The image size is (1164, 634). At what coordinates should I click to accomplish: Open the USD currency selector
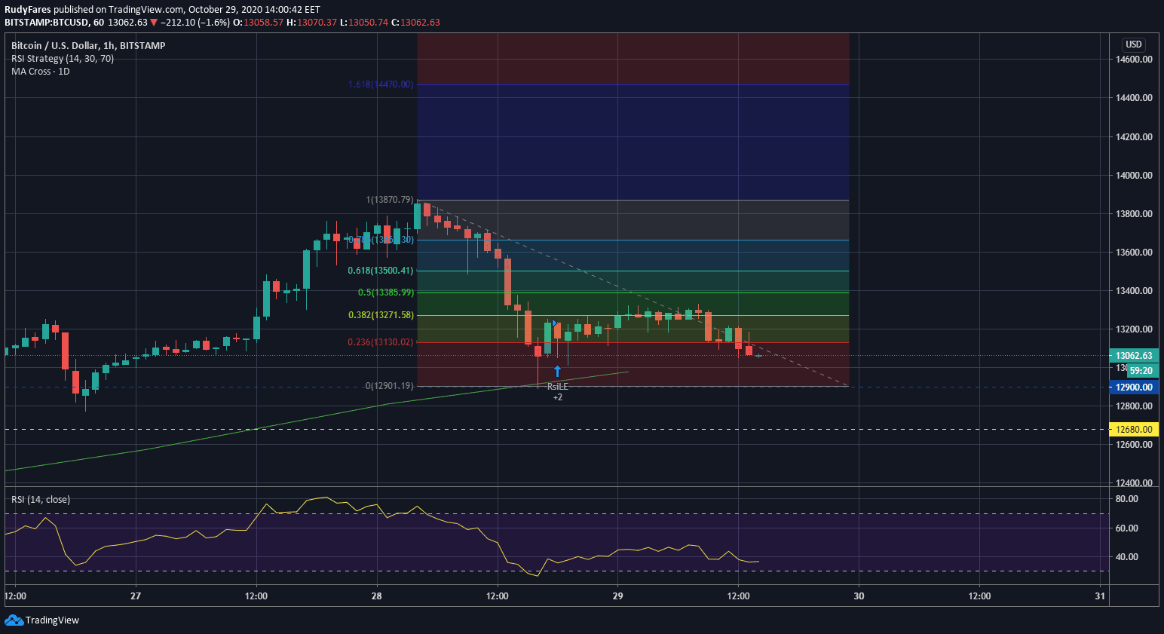point(1133,44)
